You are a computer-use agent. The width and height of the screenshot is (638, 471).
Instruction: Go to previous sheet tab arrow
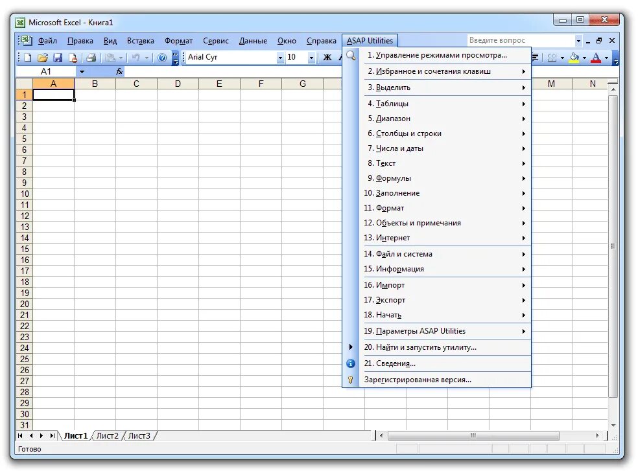pos(31,436)
